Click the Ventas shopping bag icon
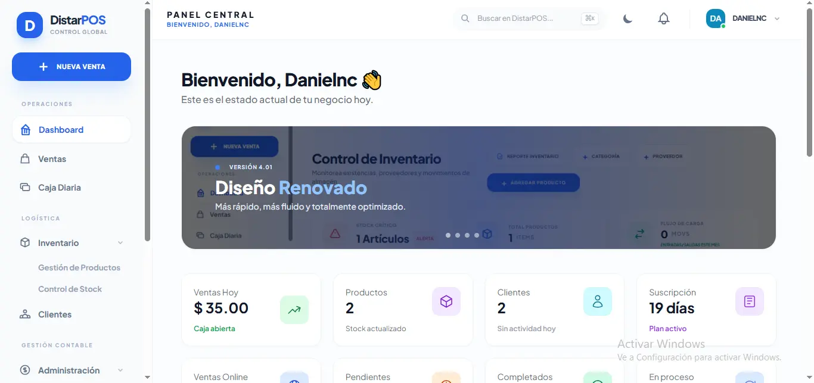The image size is (814, 383). point(25,158)
